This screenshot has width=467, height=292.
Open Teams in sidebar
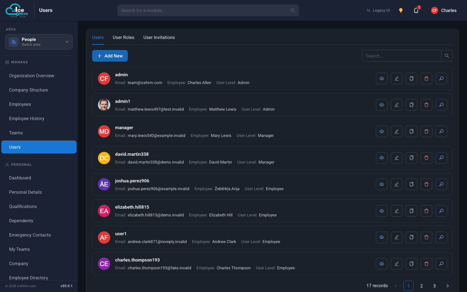click(39, 133)
